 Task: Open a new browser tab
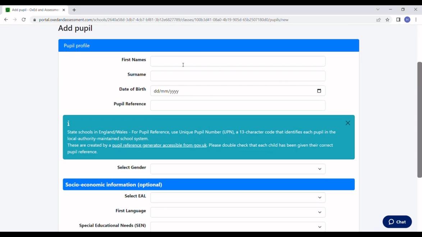(74, 10)
